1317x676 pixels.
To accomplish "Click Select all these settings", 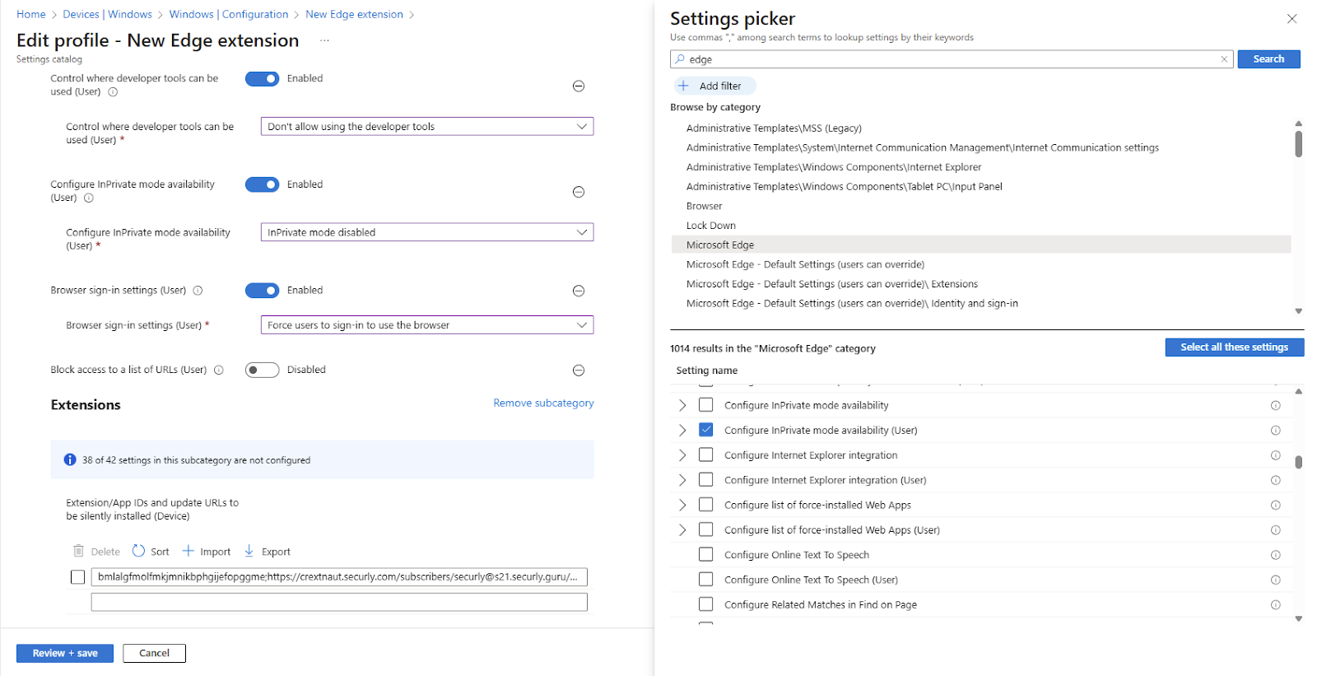I will 1234,347.
